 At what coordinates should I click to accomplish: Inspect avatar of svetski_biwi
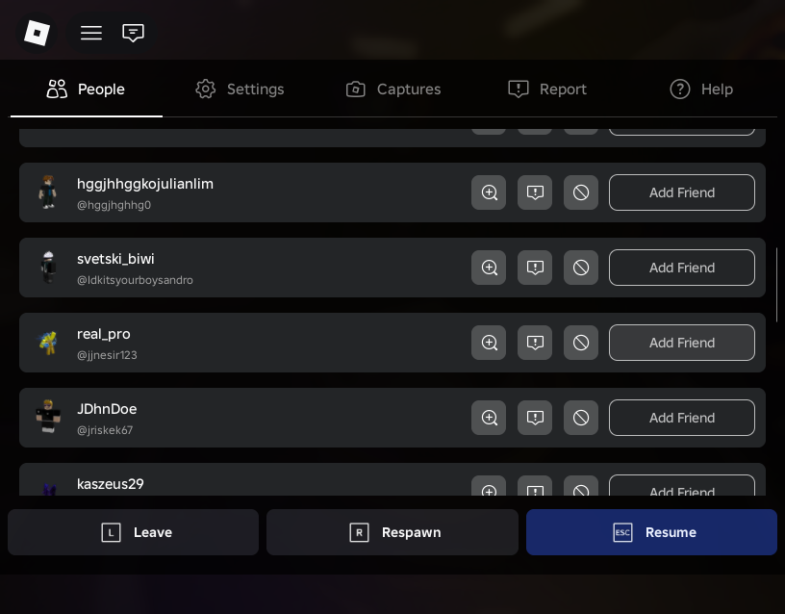click(x=489, y=268)
